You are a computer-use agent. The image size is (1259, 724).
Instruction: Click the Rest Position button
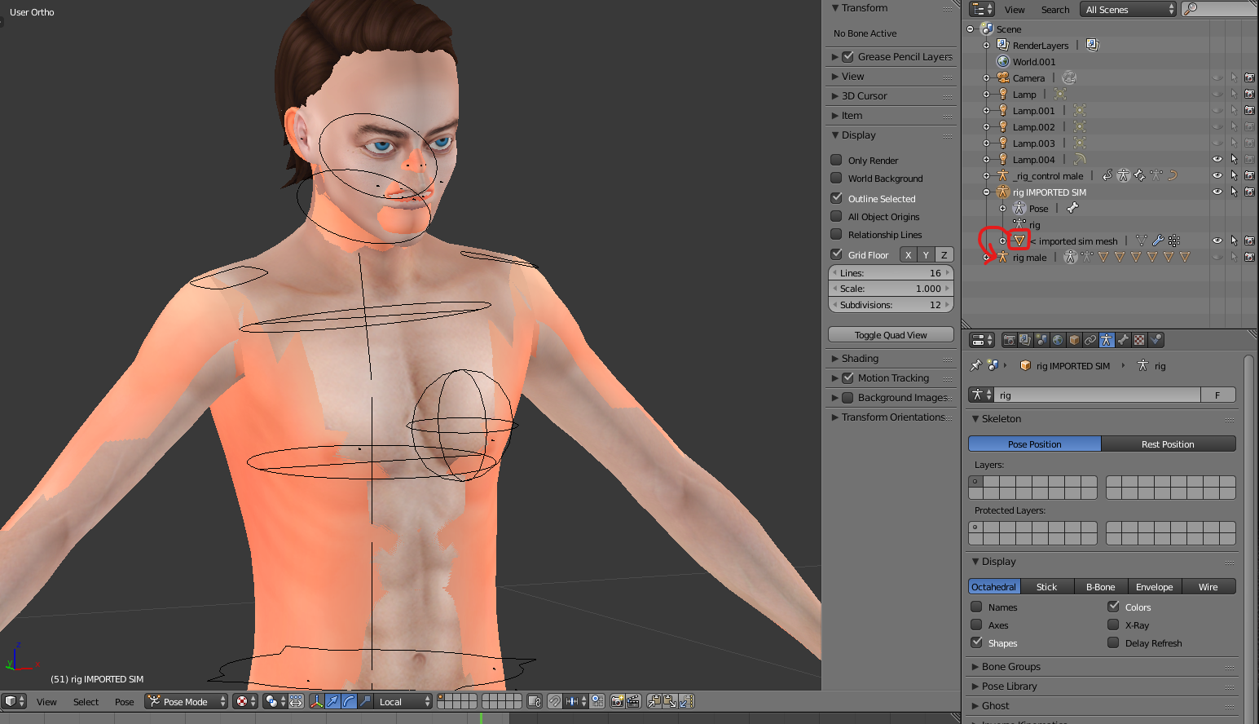click(x=1168, y=444)
